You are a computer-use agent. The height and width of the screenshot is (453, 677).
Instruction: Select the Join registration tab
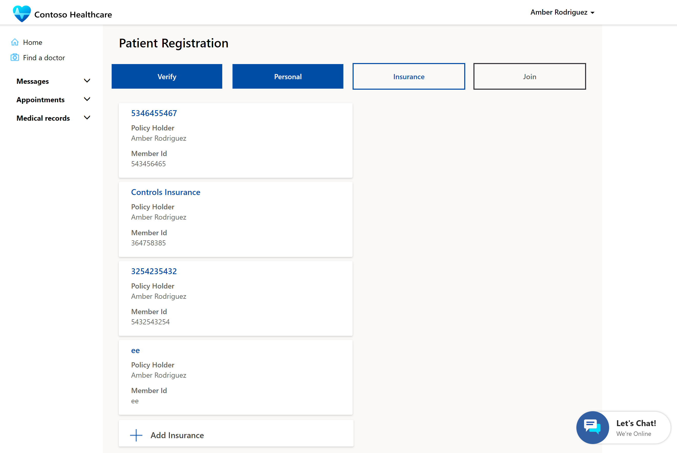pos(530,76)
